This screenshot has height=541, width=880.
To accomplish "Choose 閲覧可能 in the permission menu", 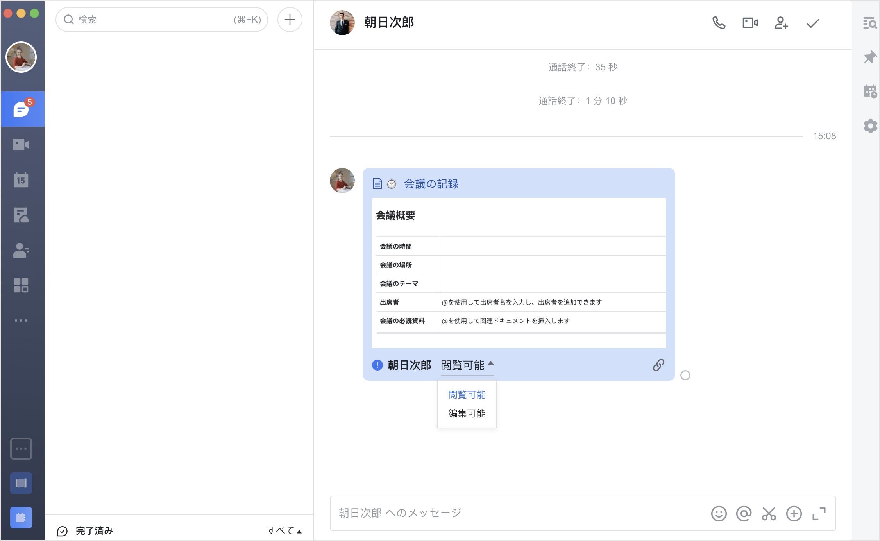I will pyautogui.click(x=467, y=394).
